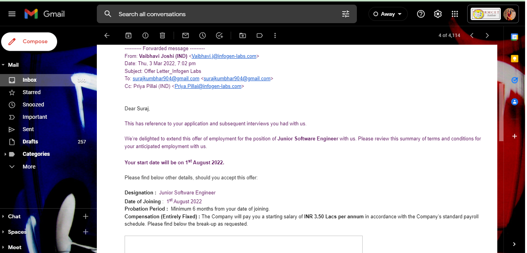Image resolution: width=527 pixels, height=253 pixels.
Task: Open the Away status dropdown
Action: pos(388,14)
